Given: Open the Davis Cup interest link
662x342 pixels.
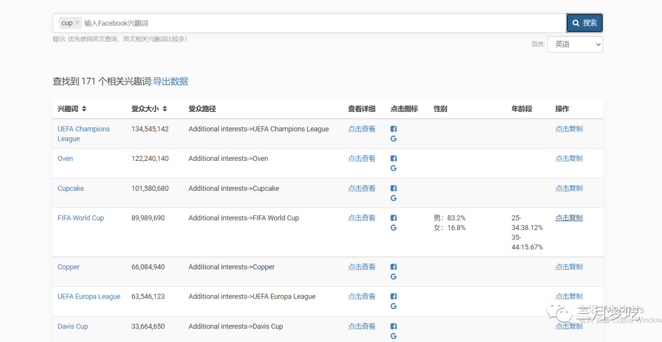Looking at the screenshot, I should pos(73,326).
